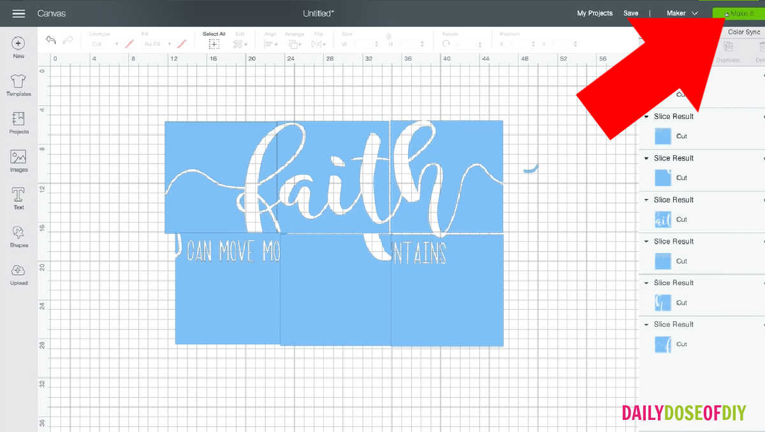This screenshot has width=765, height=432.
Task: Open the Linetype dropdown set to Cut
Action: pyautogui.click(x=105, y=44)
